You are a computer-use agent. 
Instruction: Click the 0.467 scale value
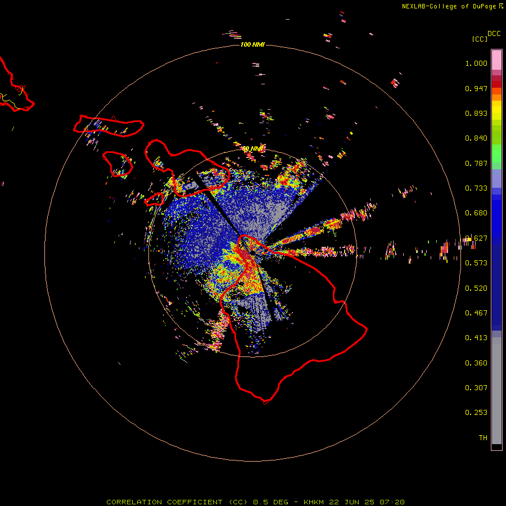[476, 313]
